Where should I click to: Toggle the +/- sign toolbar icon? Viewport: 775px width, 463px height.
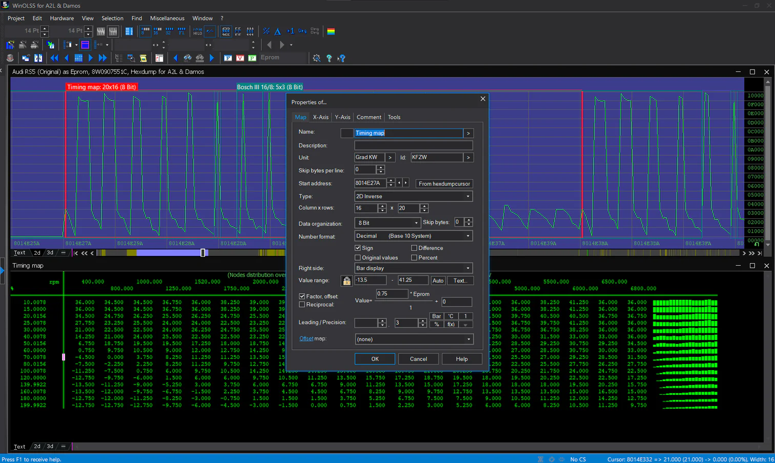(x=210, y=31)
